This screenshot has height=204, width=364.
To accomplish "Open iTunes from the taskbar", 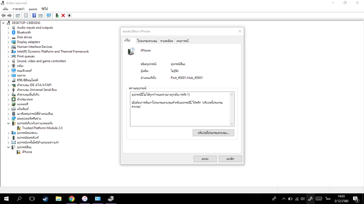I will click(84, 199).
